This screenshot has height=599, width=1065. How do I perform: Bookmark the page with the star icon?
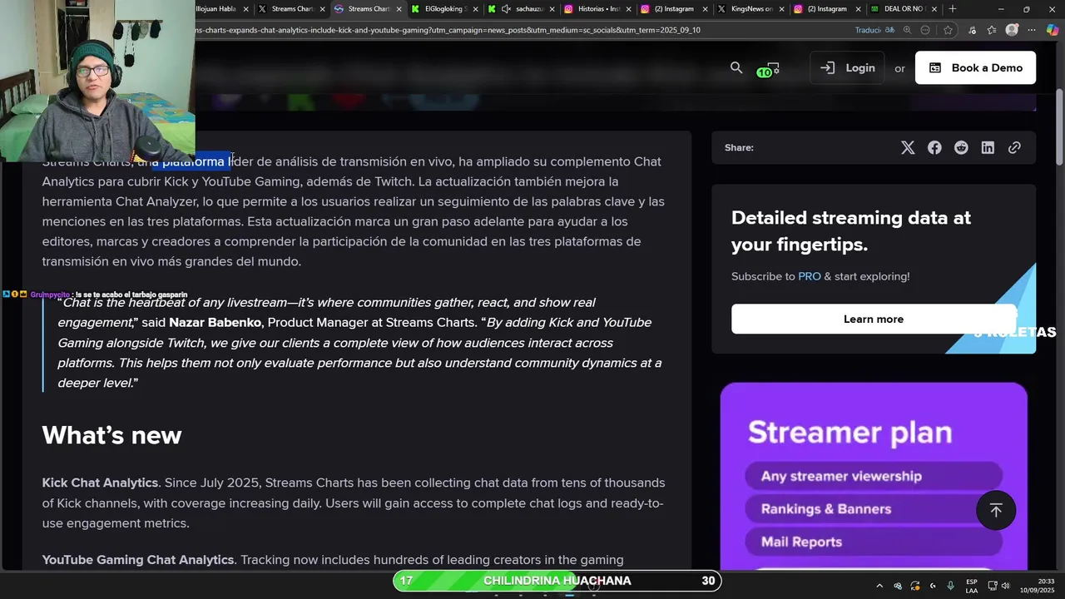948,30
